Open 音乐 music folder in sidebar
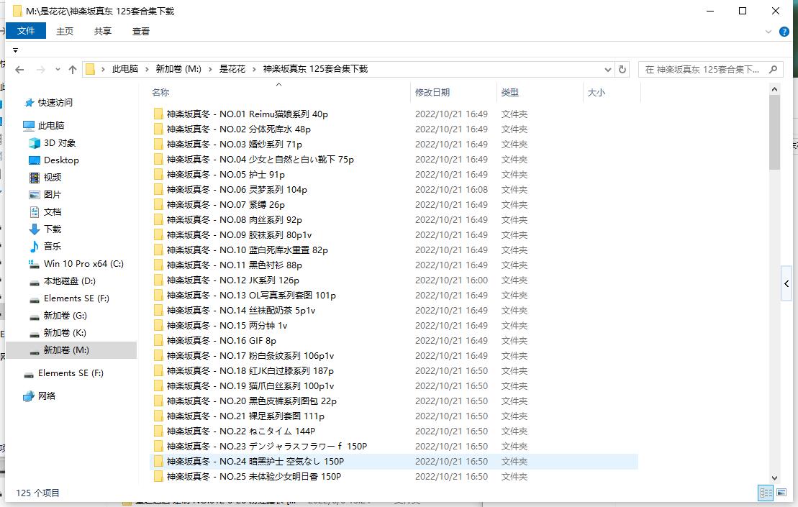798x507 pixels. [53, 246]
